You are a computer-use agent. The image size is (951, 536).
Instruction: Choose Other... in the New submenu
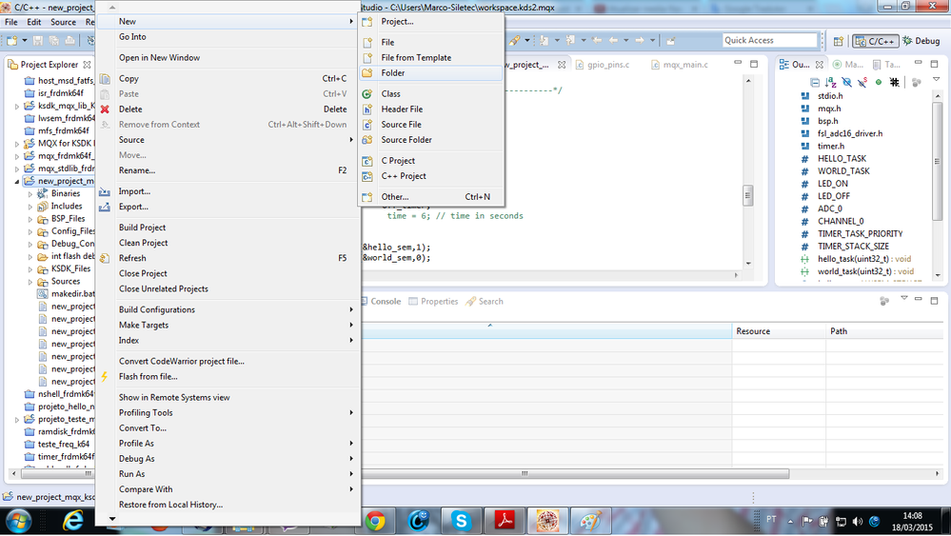tap(430, 197)
